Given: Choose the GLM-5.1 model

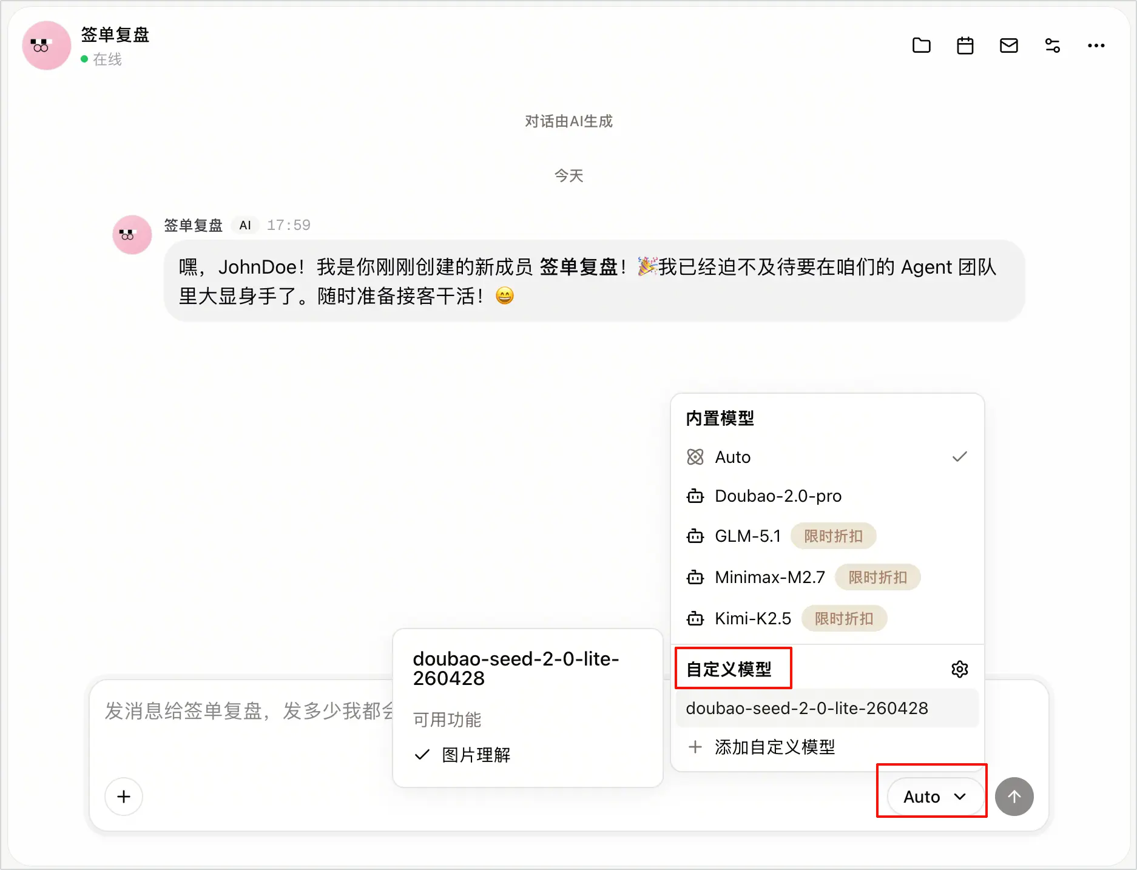Looking at the screenshot, I should [x=827, y=536].
